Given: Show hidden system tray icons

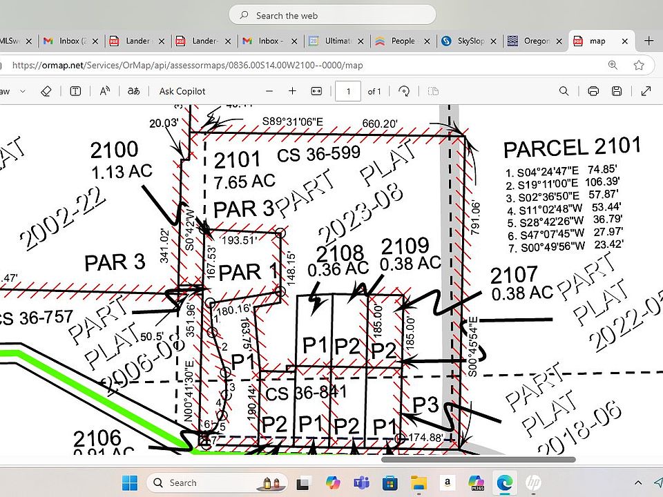Looking at the screenshot, I should pos(638,483).
